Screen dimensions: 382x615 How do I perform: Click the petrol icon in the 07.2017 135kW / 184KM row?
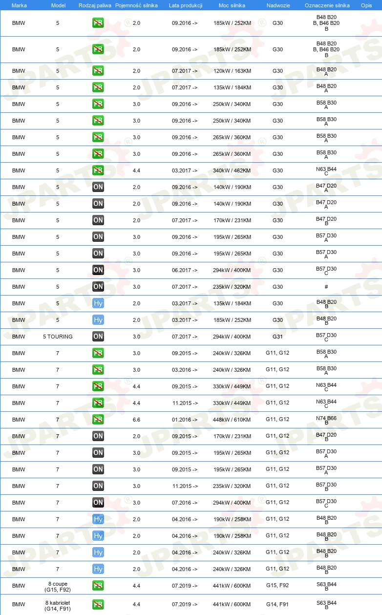pos(98,87)
